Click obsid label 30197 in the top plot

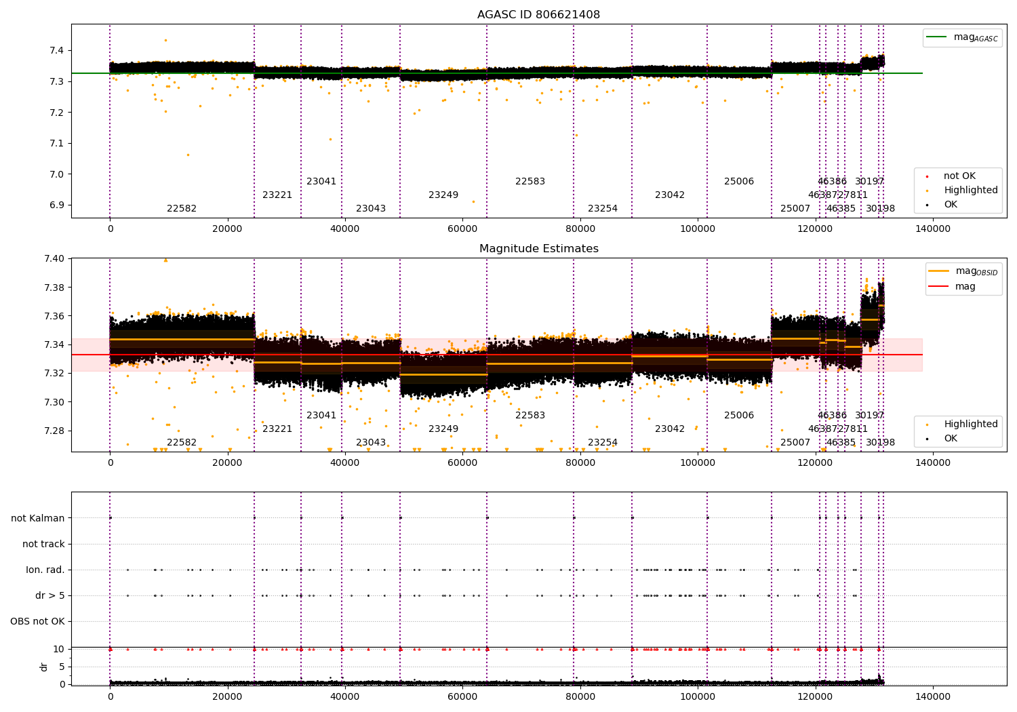click(870, 182)
